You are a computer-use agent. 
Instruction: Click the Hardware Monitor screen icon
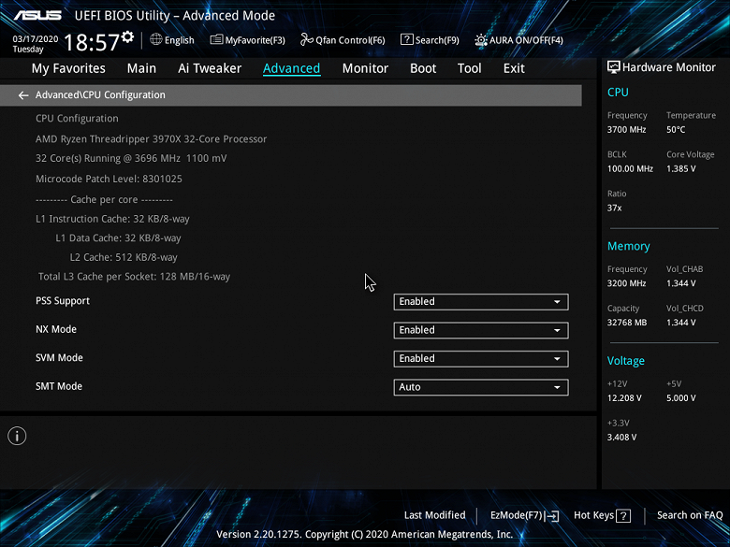(x=614, y=67)
